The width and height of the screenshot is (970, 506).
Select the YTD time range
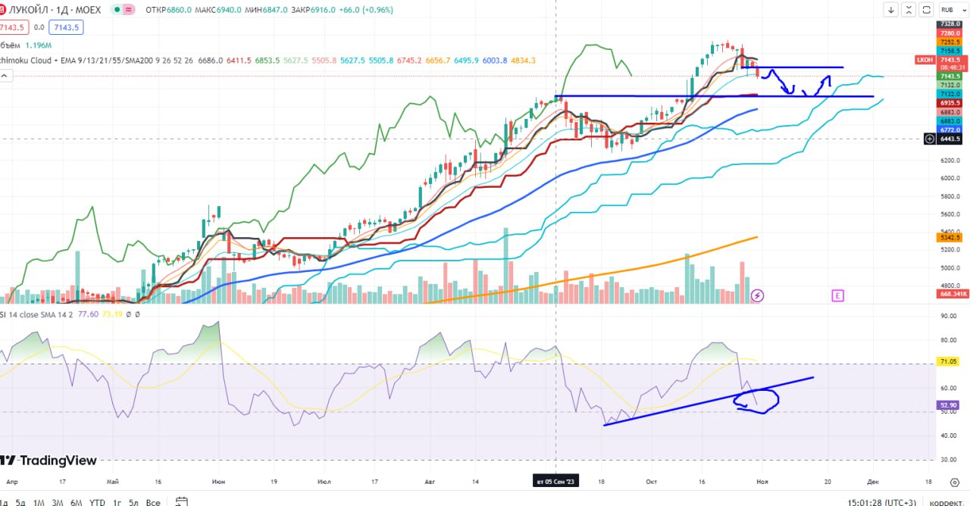[97, 501]
